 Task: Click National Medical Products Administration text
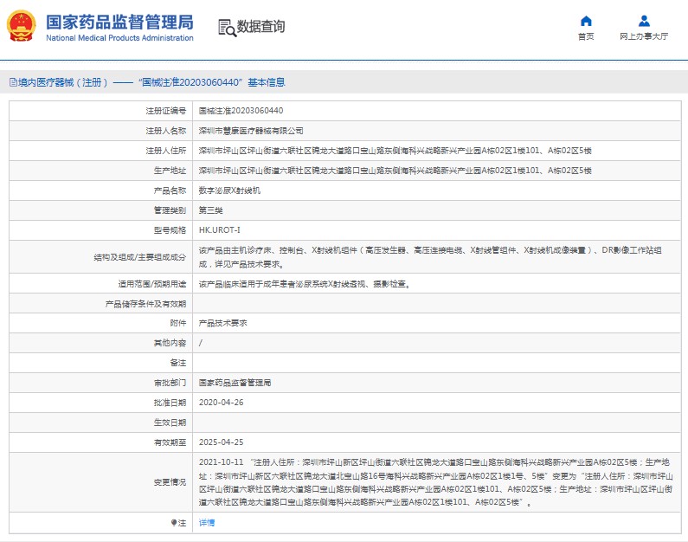tap(119, 38)
